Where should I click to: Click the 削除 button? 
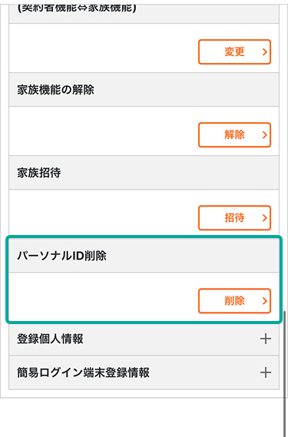pos(234,301)
